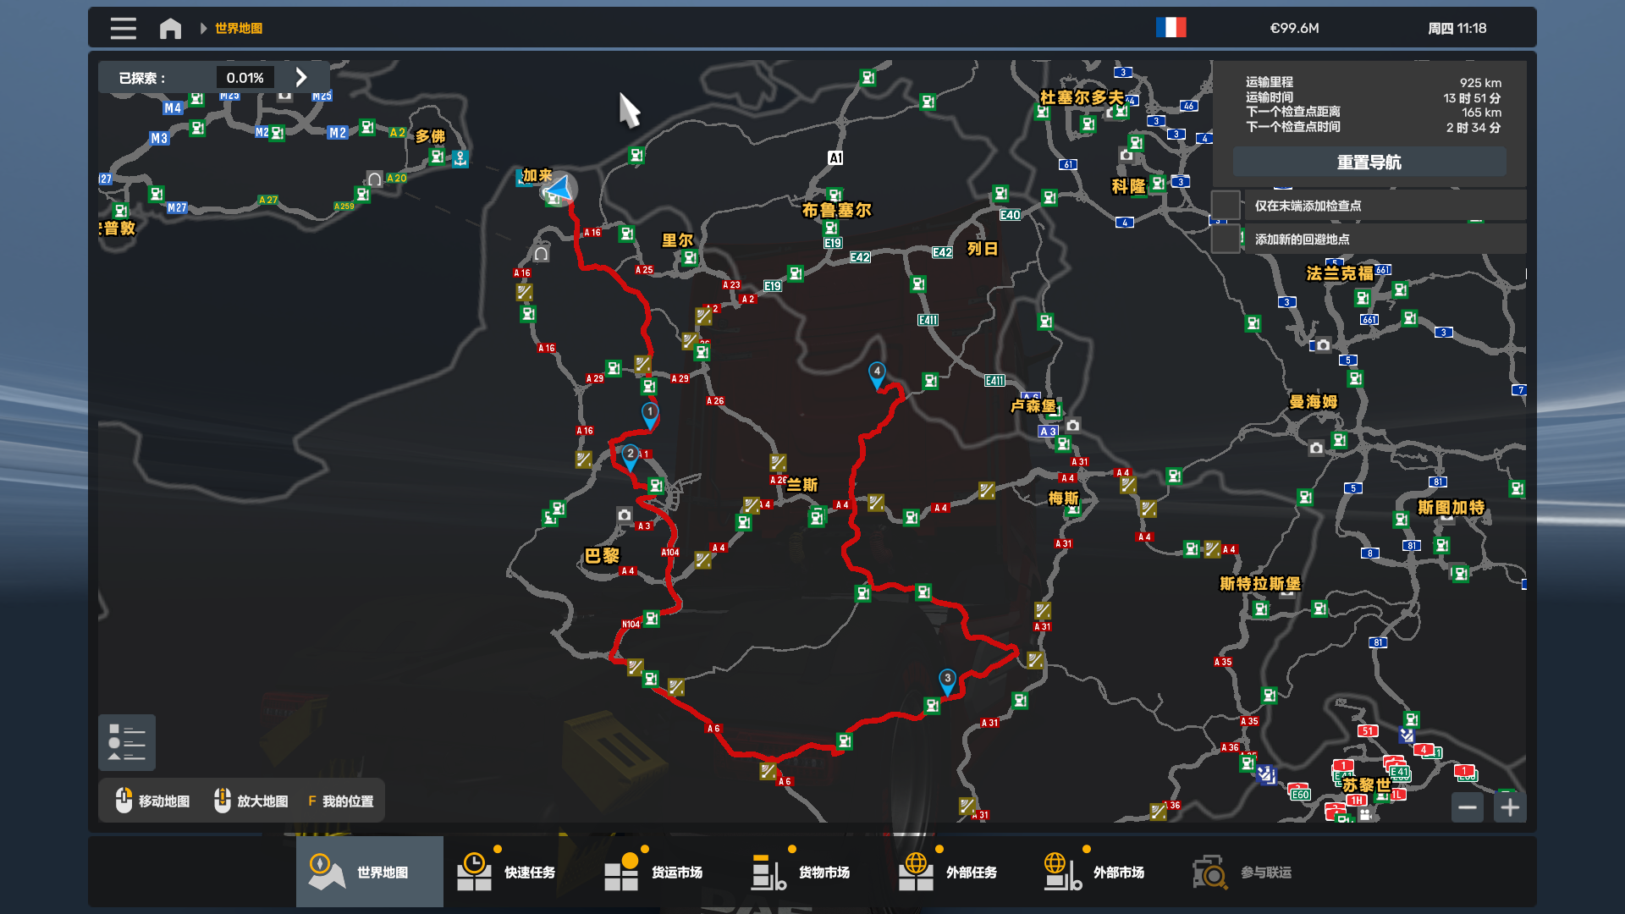Image resolution: width=1625 pixels, height=914 pixels.
Task: Click the blue player position arrow
Action: coord(559,188)
